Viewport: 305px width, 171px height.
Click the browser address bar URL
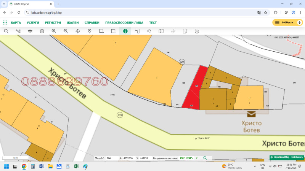click(47, 13)
